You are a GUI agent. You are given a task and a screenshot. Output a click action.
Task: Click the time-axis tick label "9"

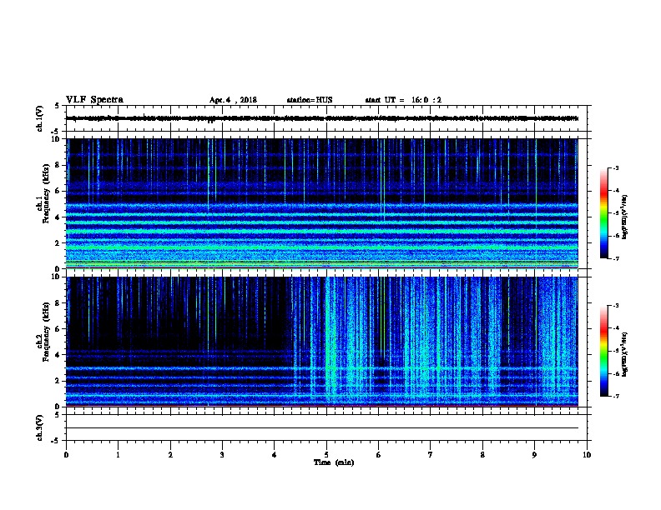point(534,455)
